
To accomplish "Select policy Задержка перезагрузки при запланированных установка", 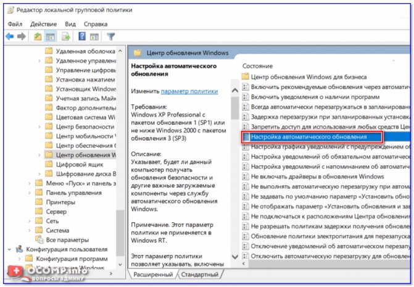I will pos(326,117).
